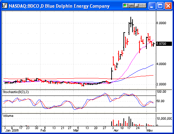Click the Jan 2006 date label
This screenshot has height=134, width=174.
12,131
